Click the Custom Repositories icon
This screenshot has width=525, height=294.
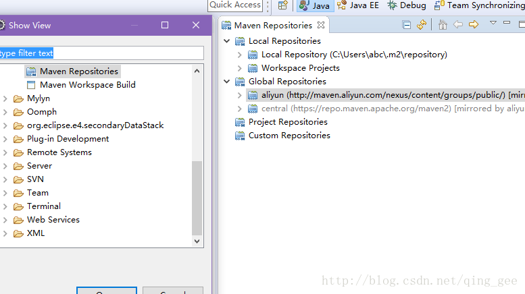pyautogui.click(x=240, y=136)
